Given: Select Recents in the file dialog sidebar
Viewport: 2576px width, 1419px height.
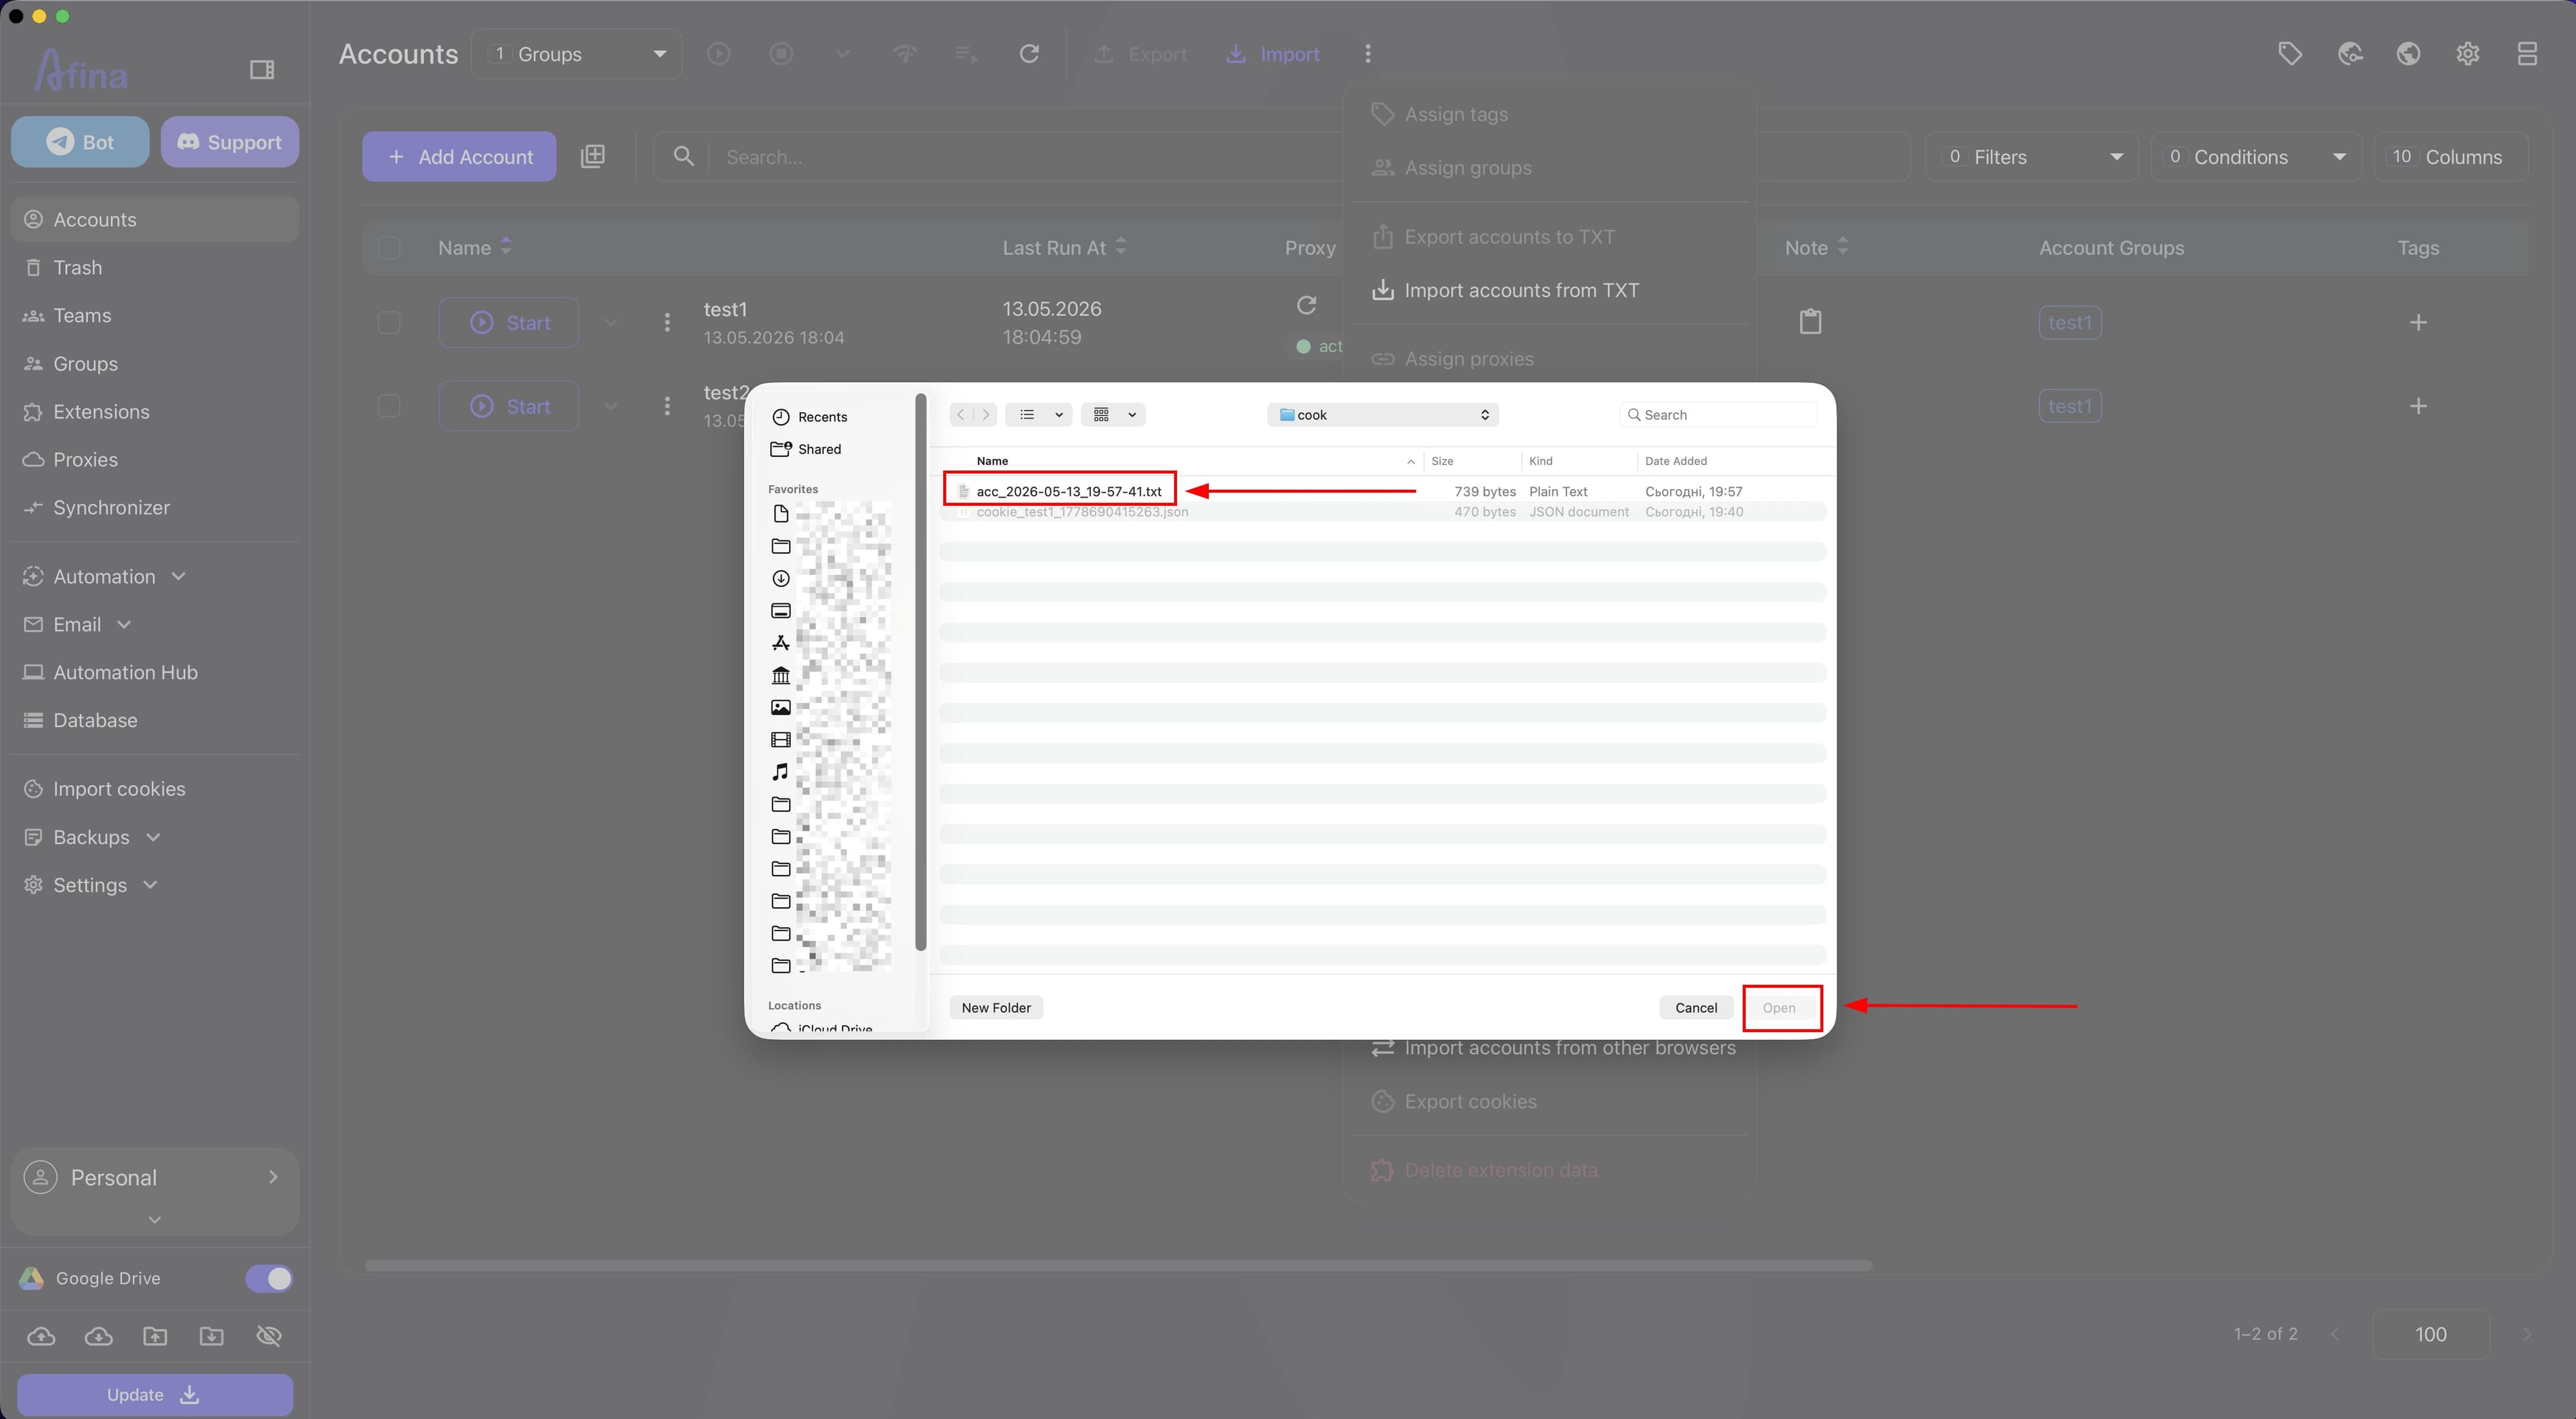Looking at the screenshot, I should pyautogui.click(x=822, y=417).
